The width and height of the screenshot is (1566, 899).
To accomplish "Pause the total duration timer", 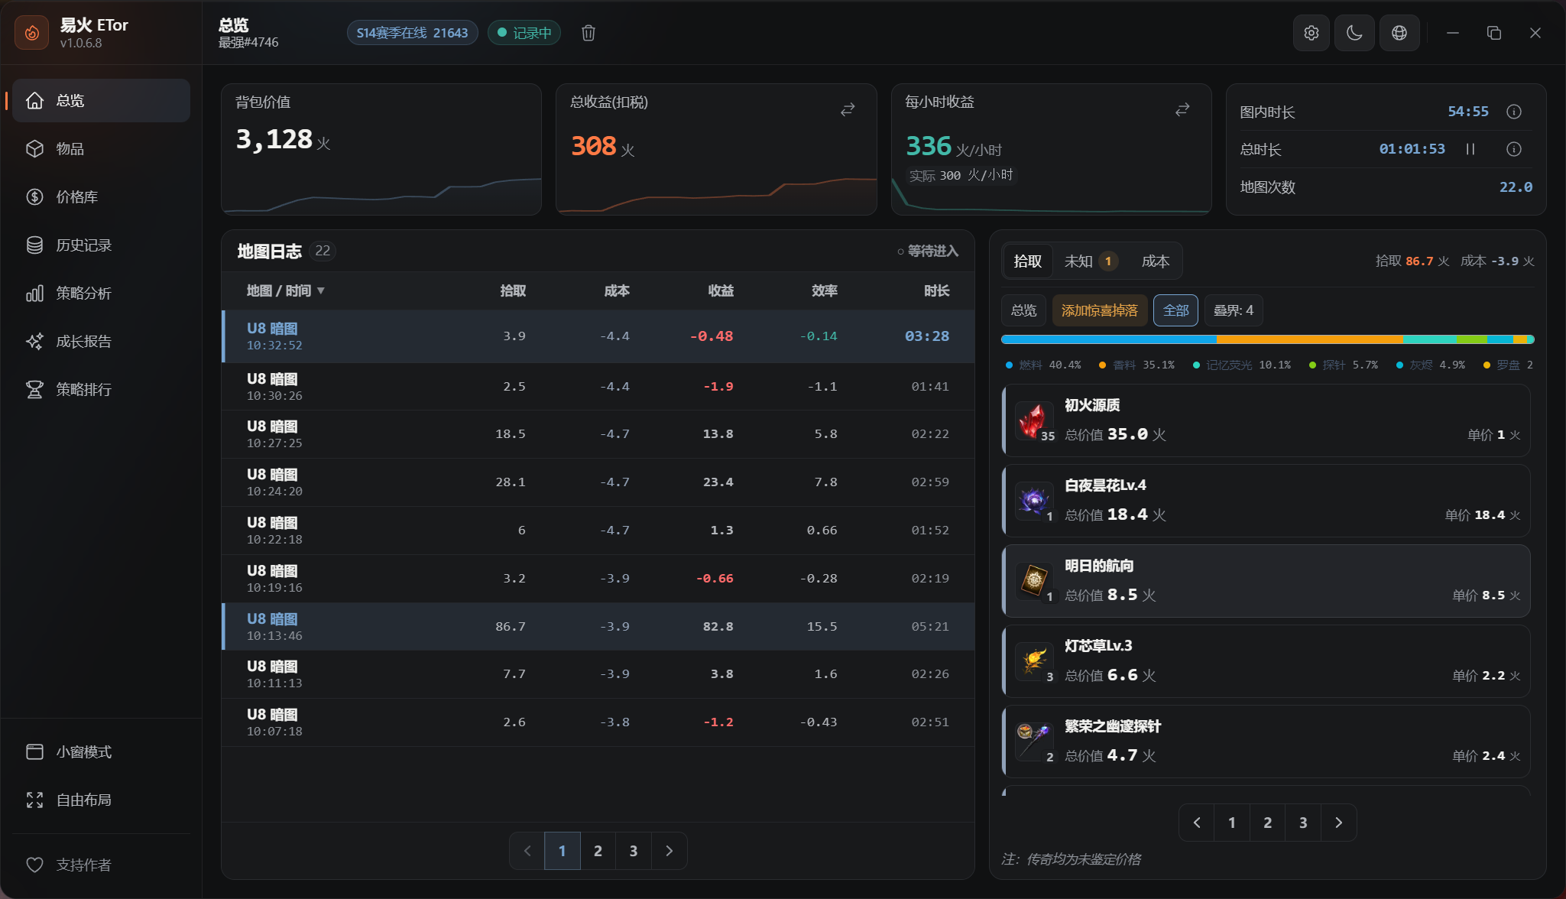I will 1470,149.
